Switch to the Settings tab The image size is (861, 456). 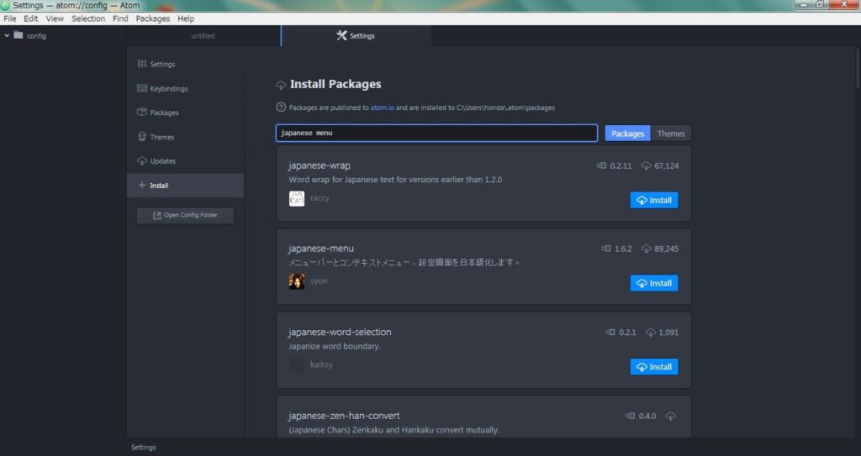coord(356,35)
